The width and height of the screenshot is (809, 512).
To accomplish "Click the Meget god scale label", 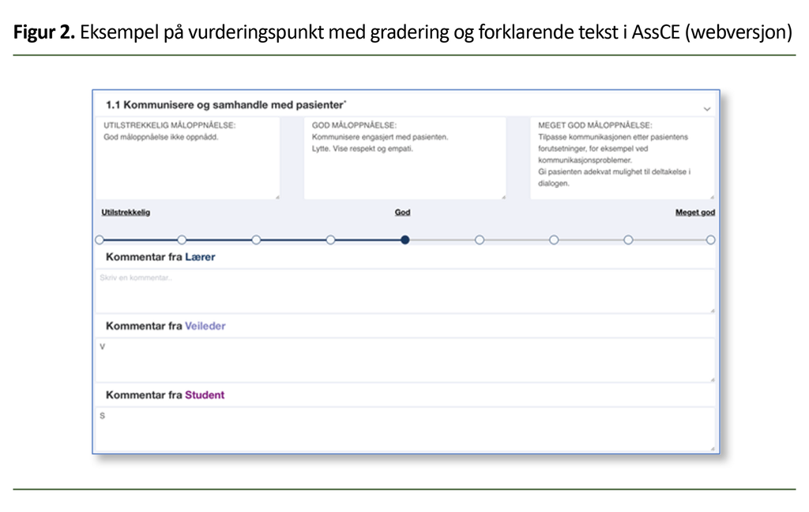I will pyautogui.click(x=695, y=213).
